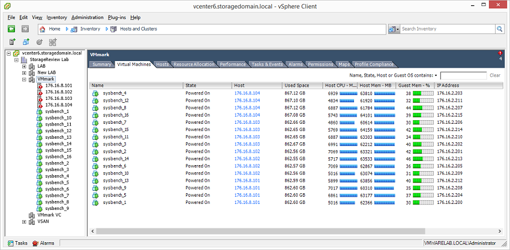
Task: Sort by the Name column header
Action: pos(137,86)
